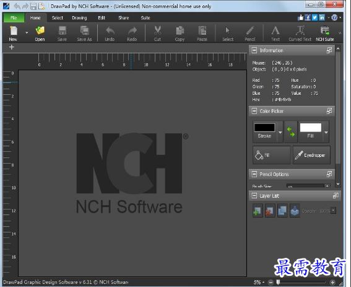Collapse the Color Picker panel
Screen dimensions: 351x287
point(254,111)
